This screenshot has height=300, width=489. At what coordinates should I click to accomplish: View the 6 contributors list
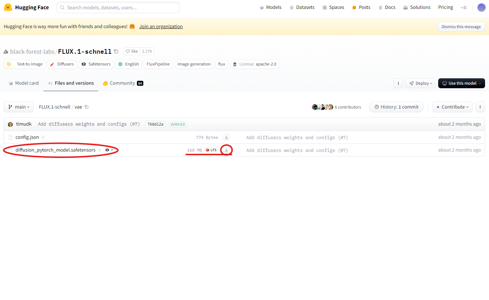[x=336, y=107]
